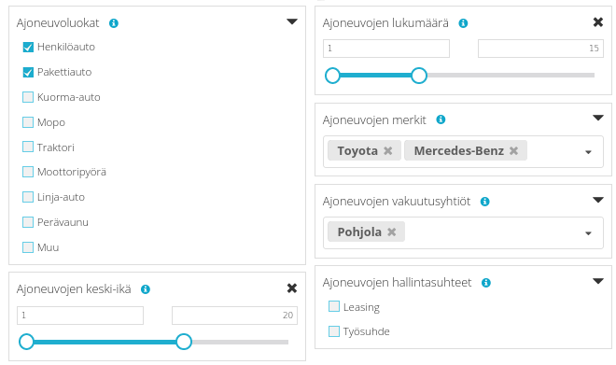Remove the Pohjola insurance tag
The width and height of the screenshot is (616, 365).
(391, 232)
